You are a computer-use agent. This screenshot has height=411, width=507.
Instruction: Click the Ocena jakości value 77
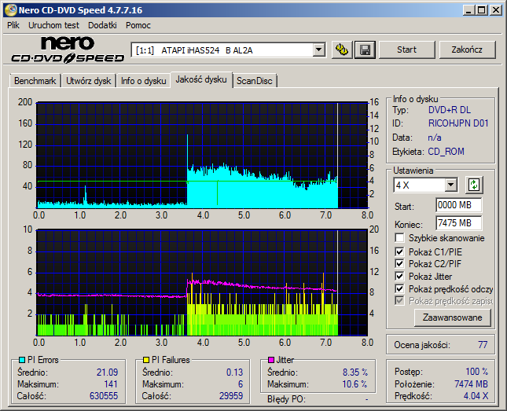pos(483,345)
